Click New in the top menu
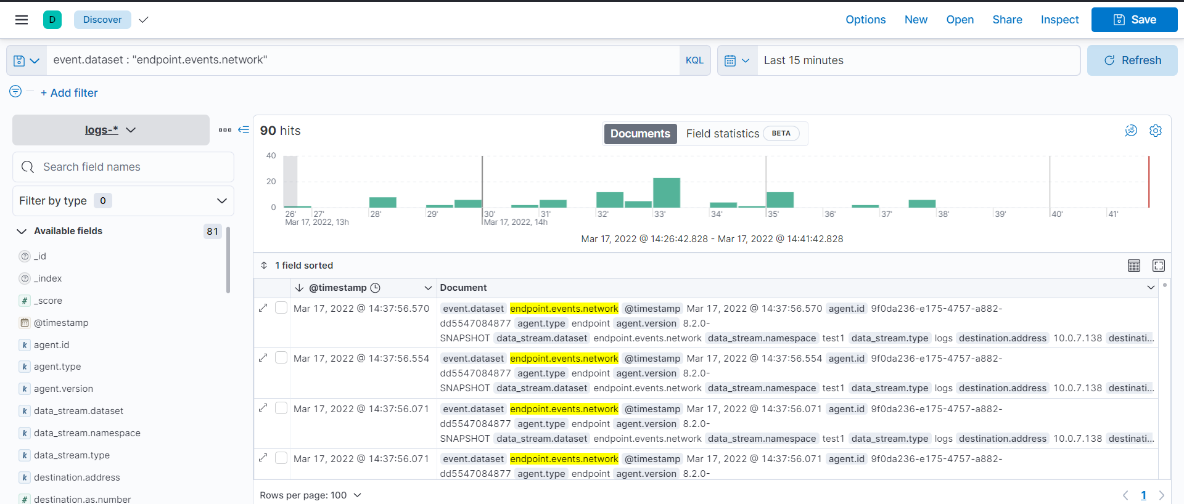 tap(916, 20)
